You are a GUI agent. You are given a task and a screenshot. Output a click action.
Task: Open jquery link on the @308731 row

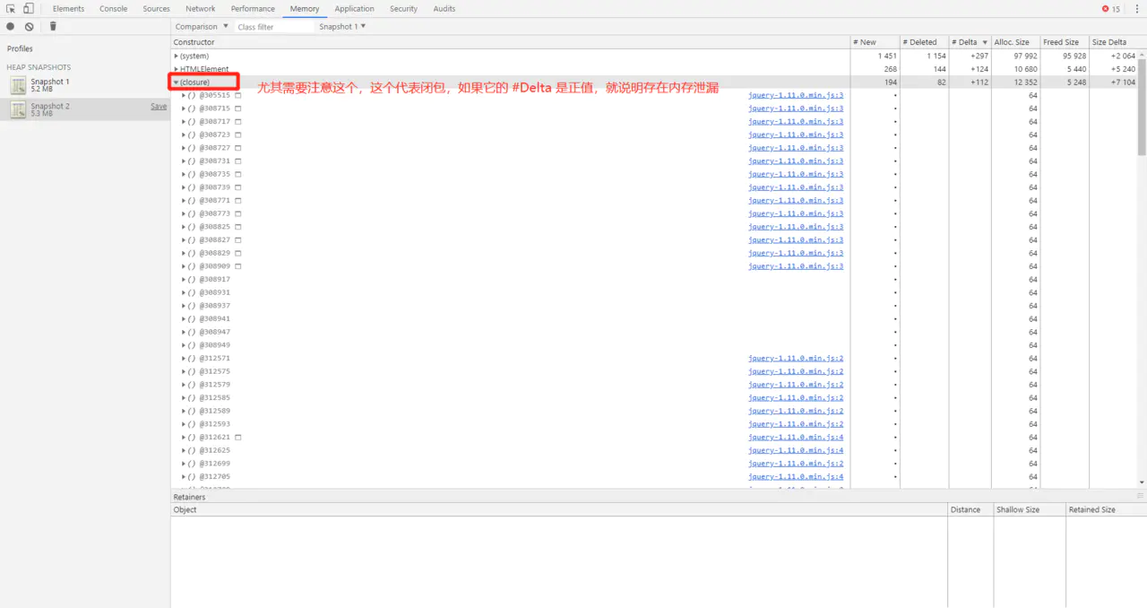click(x=796, y=161)
